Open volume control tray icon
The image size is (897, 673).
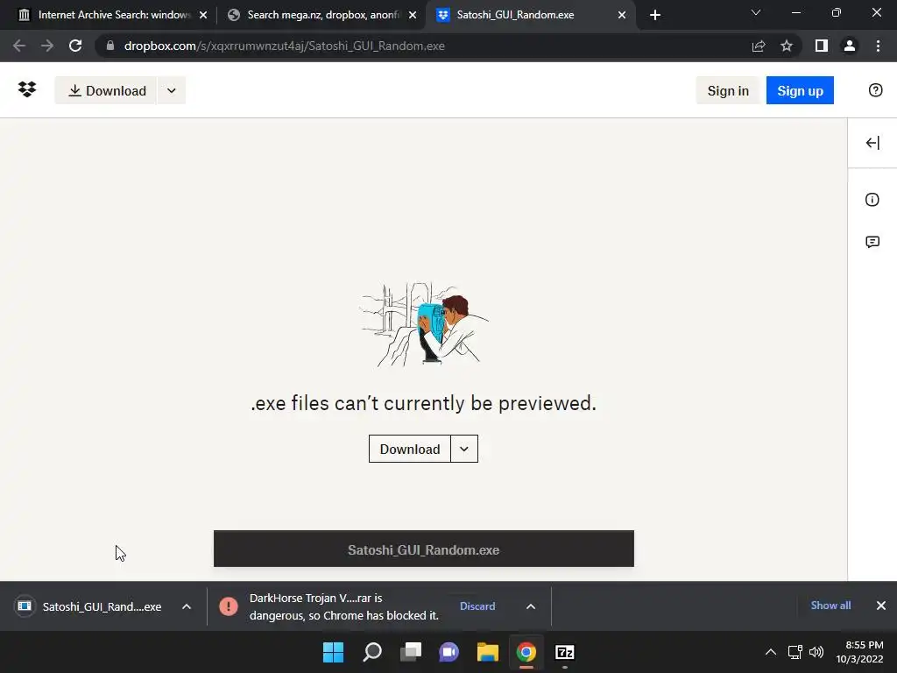[816, 652]
